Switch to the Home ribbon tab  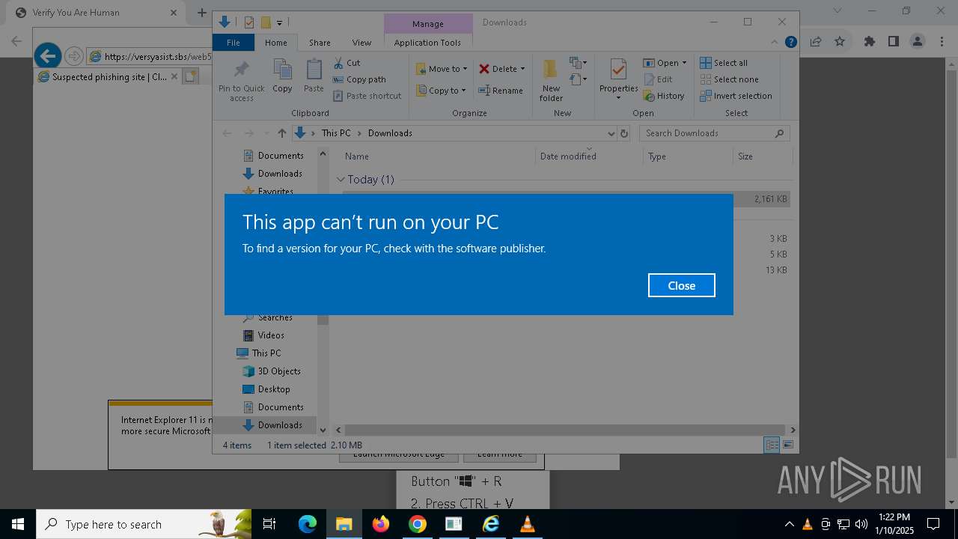tap(275, 43)
